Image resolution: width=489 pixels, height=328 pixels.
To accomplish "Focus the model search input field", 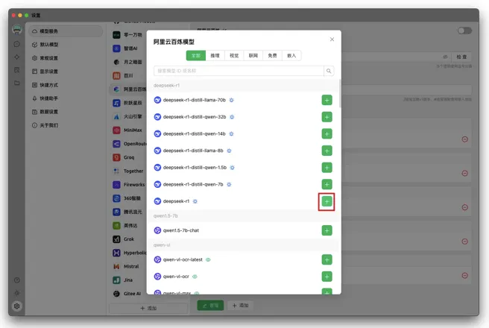I will pos(239,71).
